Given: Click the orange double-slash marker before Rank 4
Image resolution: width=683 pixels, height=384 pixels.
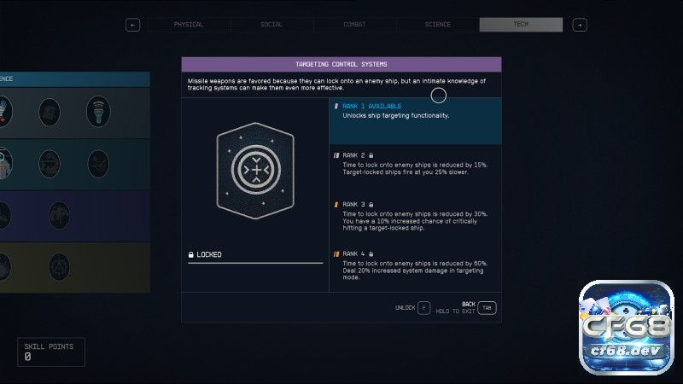Looking at the screenshot, I should [x=336, y=253].
